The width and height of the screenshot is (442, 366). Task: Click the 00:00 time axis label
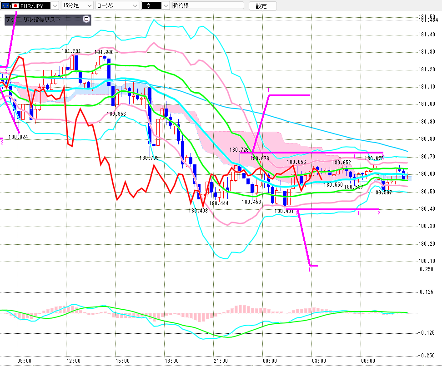click(270, 361)
